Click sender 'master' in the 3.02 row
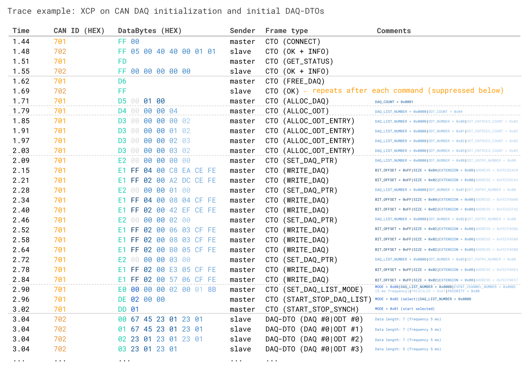 pos(242,309)
